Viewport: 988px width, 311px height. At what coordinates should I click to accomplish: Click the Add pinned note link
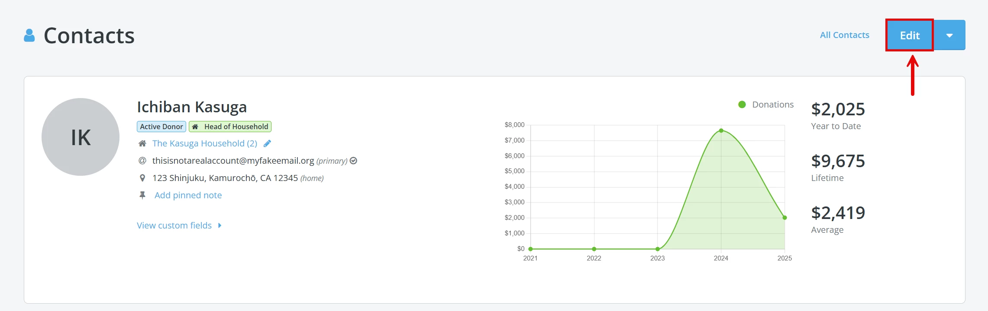188,195
